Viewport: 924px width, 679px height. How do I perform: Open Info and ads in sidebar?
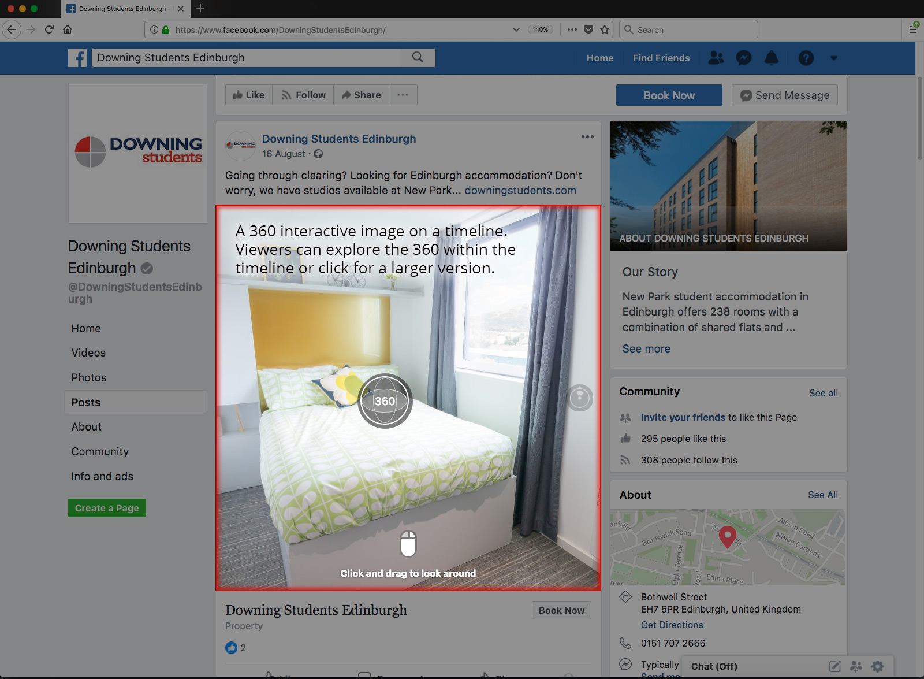(102, 476)
